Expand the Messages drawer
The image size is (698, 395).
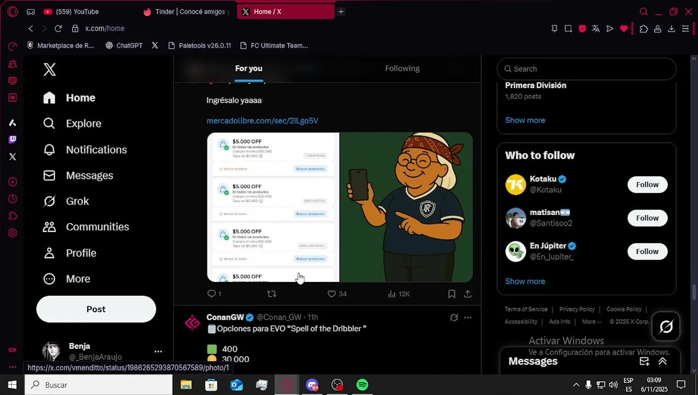(662, 362)
